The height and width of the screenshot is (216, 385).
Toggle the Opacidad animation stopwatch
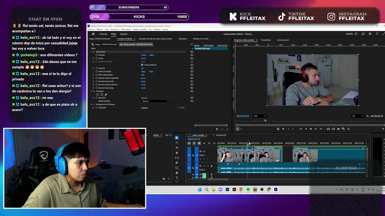coord(97,98)
